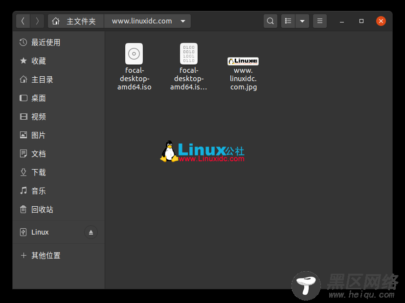Click the truncated focal-desktop-amd64.is… file name
The height and width of the screenshot is (303, 405).
[188, 79]
